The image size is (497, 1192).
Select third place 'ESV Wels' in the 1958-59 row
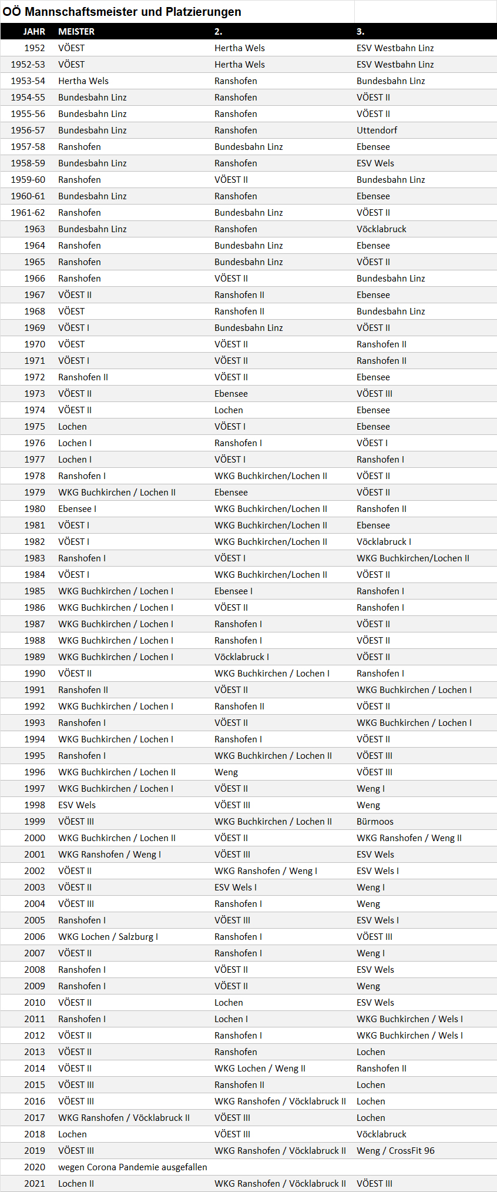(375, 163)
